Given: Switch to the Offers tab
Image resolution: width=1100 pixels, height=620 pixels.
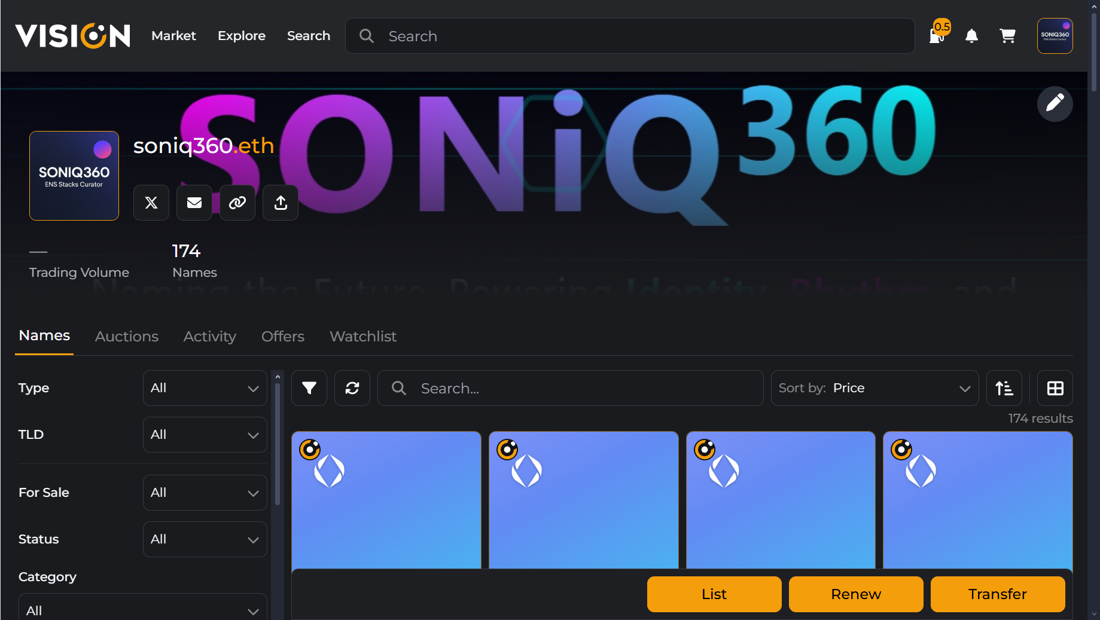Looking at the screenshot, I should click(283, 337).
